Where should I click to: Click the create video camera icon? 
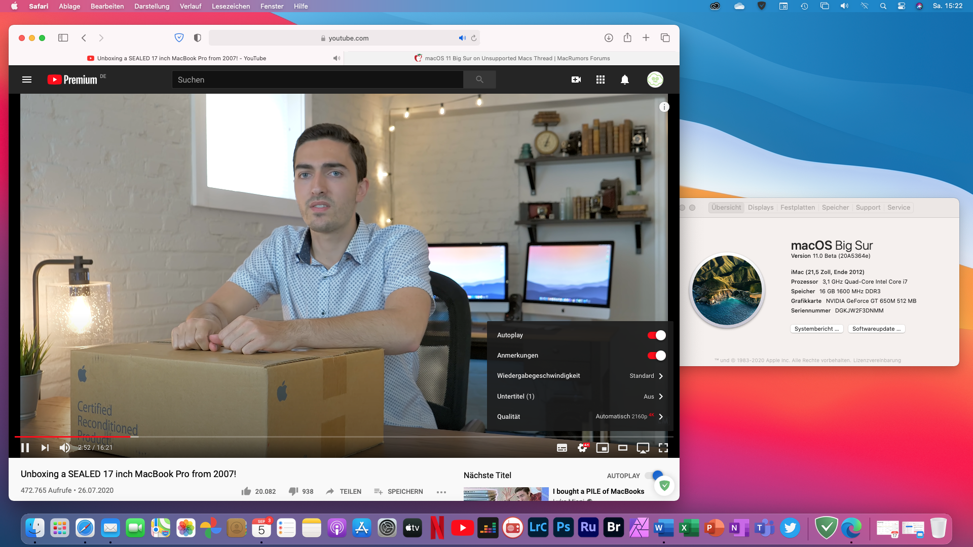point(576,80)
